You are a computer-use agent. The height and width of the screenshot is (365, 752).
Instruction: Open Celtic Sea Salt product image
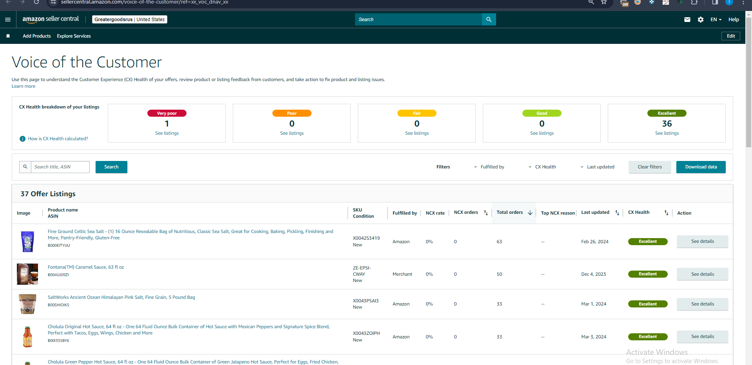27,241
